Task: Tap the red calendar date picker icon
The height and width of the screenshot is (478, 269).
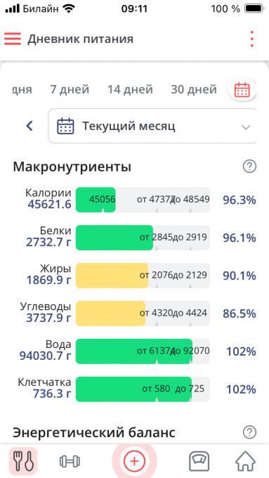Action: (242, 90)
